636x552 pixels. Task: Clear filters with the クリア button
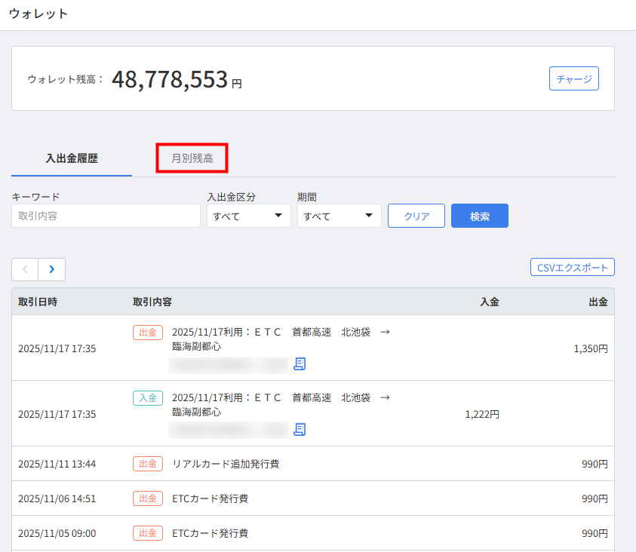(416, 216)
